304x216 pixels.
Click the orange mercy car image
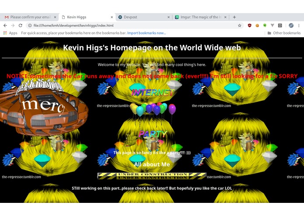pos(44,108)
